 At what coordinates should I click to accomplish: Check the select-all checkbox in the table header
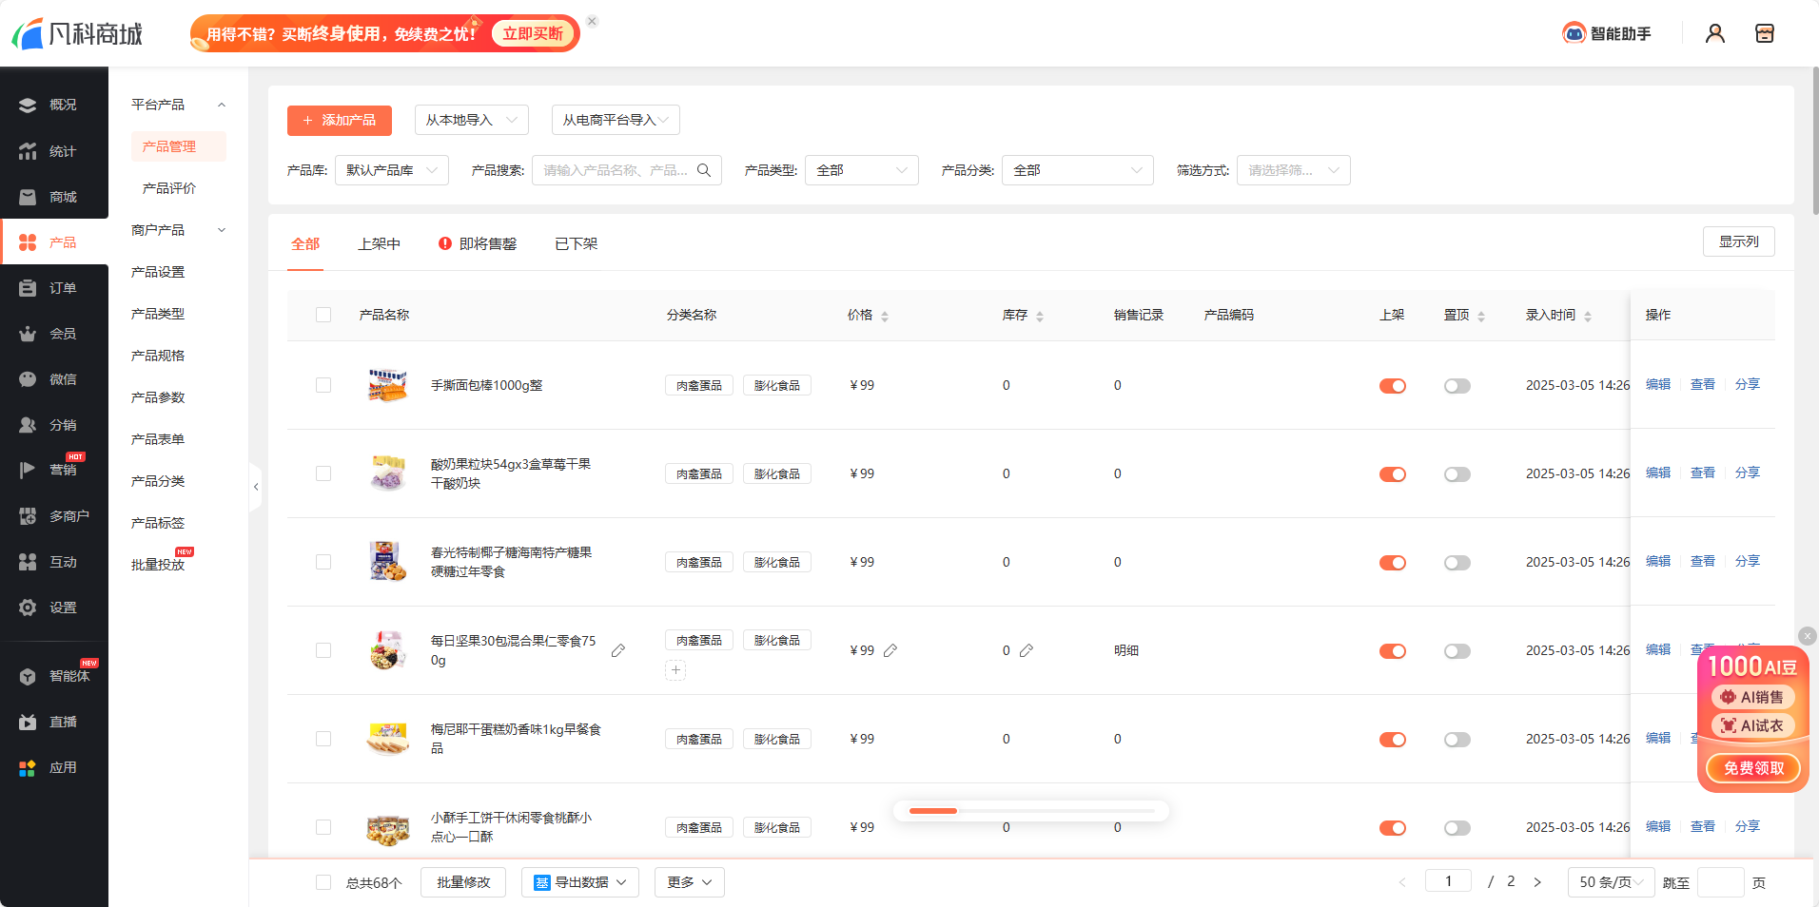click(x=323, y=315)
